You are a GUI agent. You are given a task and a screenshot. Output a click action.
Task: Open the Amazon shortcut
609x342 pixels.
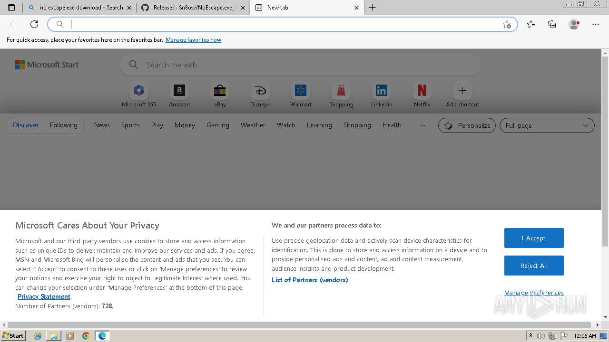point(179,95)
